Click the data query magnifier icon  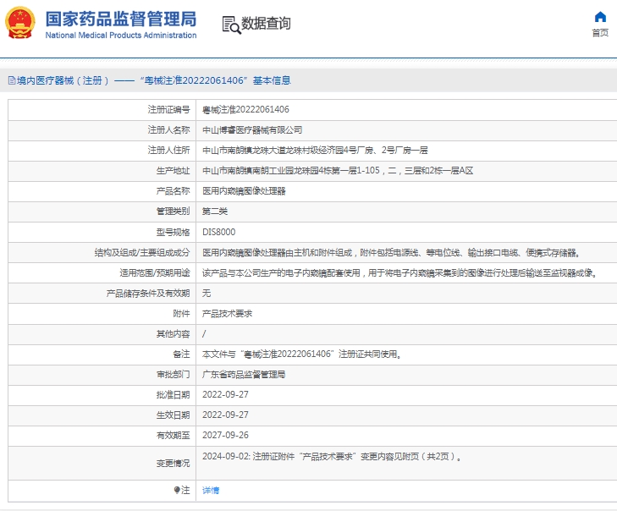[231, 25]
